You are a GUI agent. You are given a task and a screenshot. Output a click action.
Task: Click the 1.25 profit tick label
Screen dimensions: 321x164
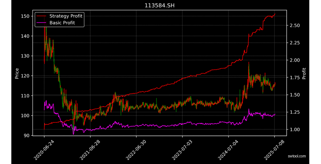(295, 112)
